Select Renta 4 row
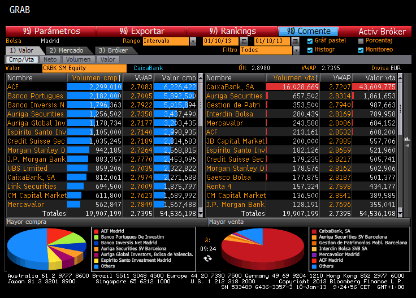 tap(301, 186)
